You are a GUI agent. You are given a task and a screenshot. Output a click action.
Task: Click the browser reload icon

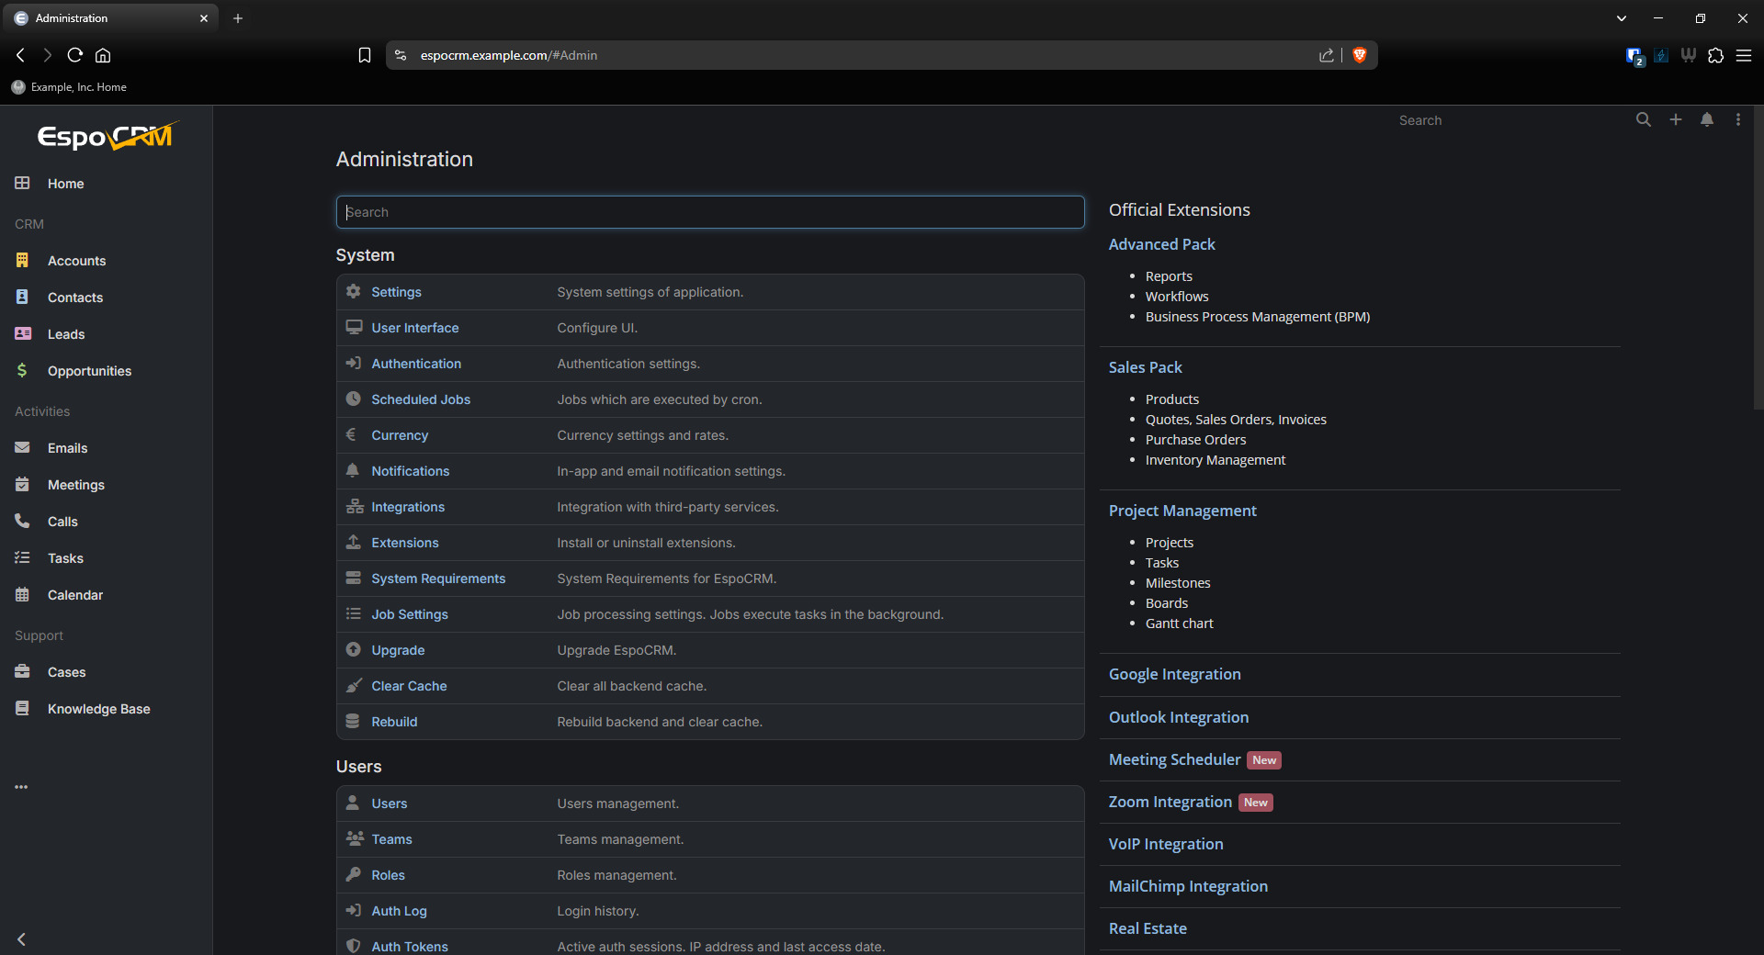[75, 55]
